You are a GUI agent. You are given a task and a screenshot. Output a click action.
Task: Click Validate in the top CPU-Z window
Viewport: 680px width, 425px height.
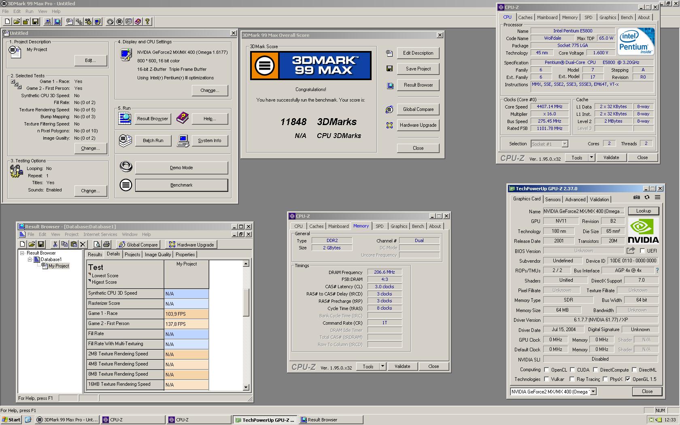(x=611, y=157)
